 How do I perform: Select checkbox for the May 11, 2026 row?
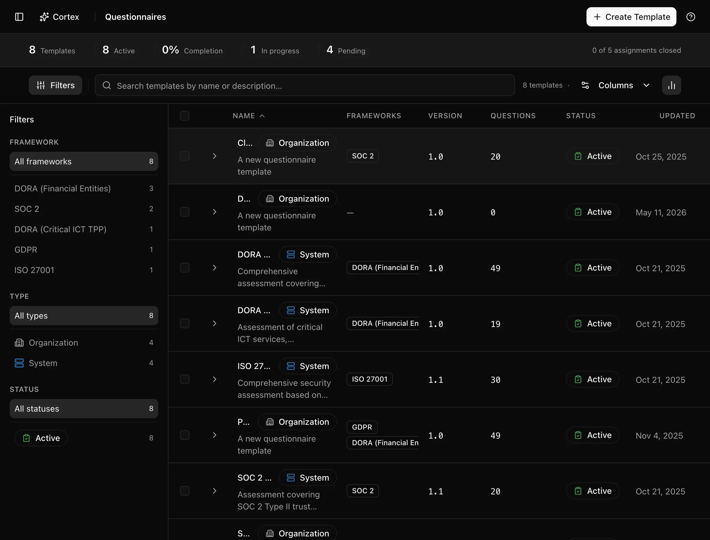tap(185, 212)
